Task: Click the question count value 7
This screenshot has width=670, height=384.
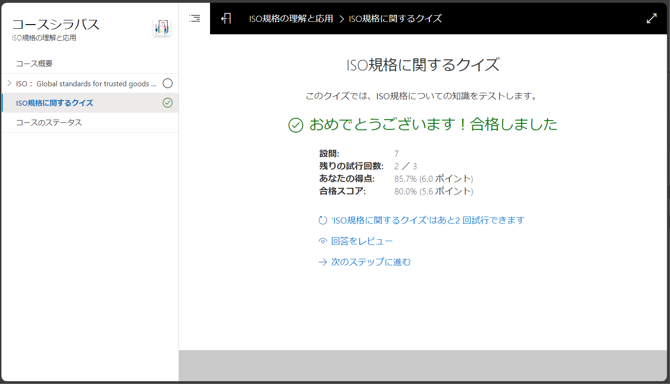Action: [396, 154]
